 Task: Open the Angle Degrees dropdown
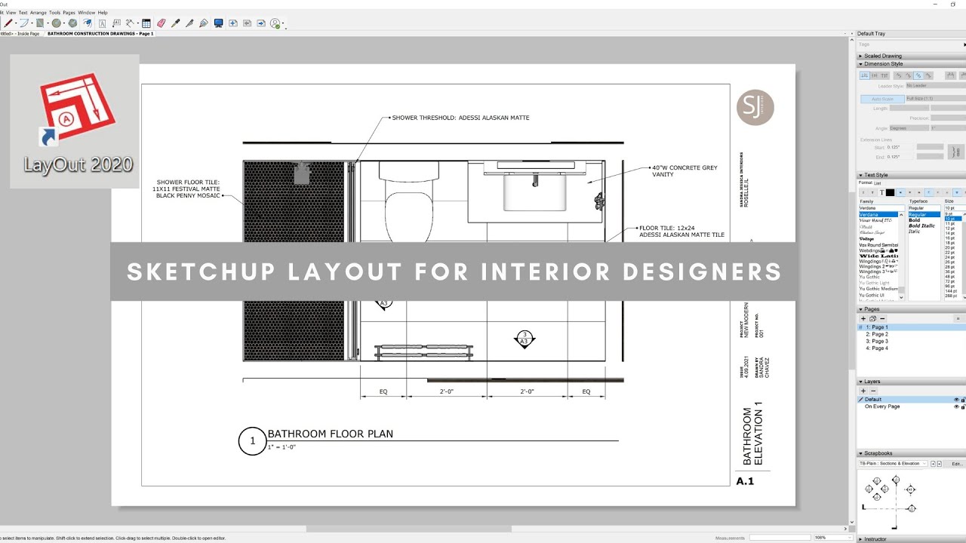909,128
